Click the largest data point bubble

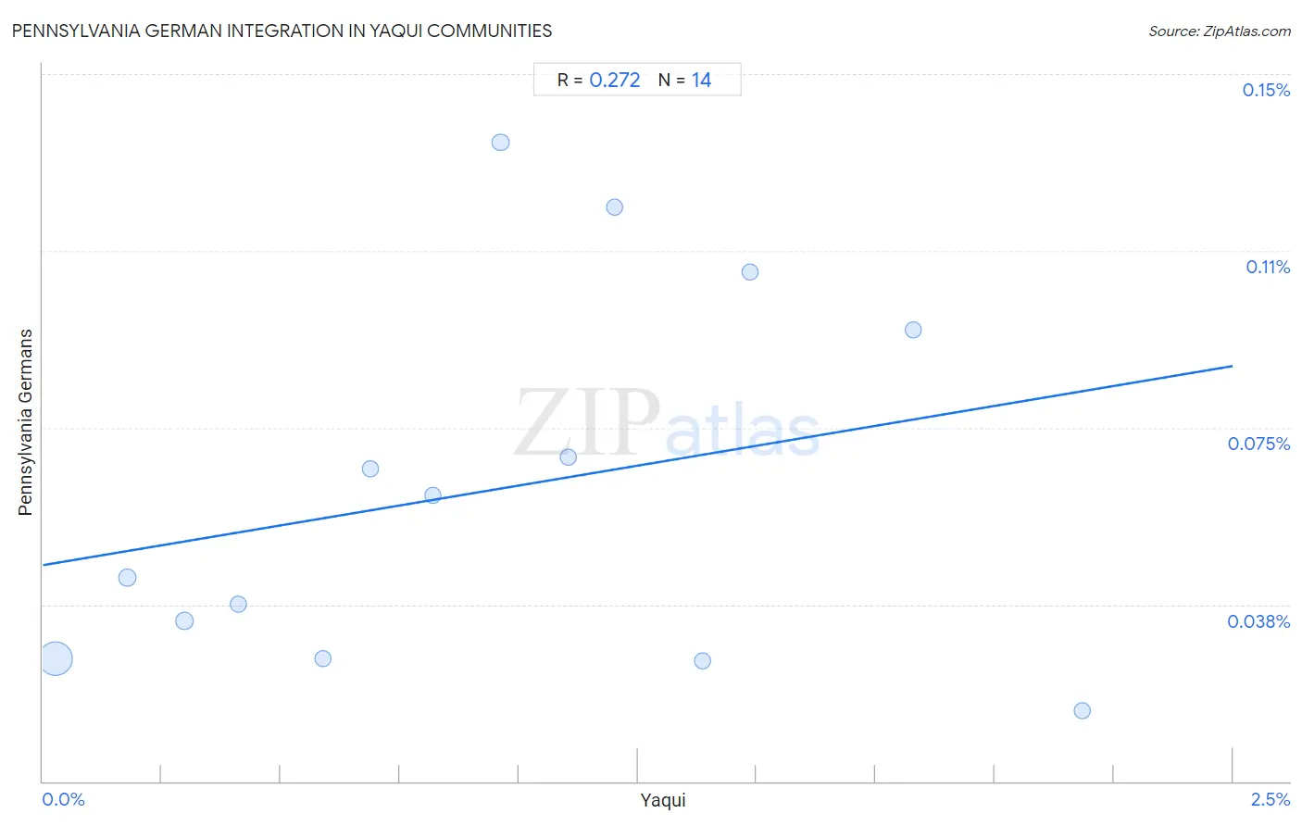56,658
